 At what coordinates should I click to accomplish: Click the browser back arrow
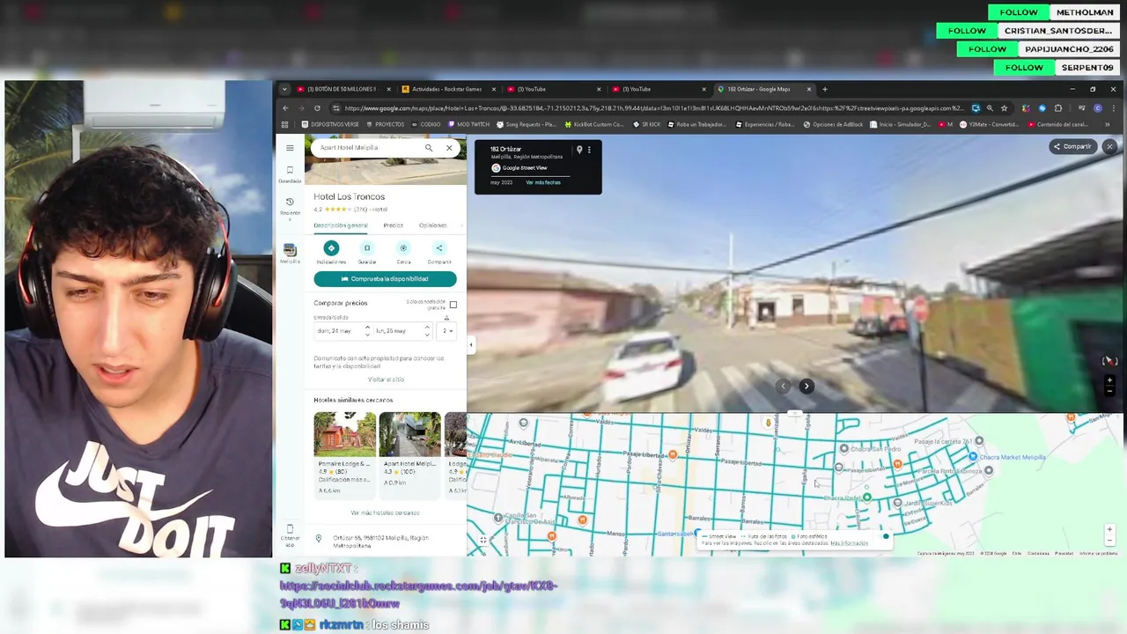click(x=285, y=108)
